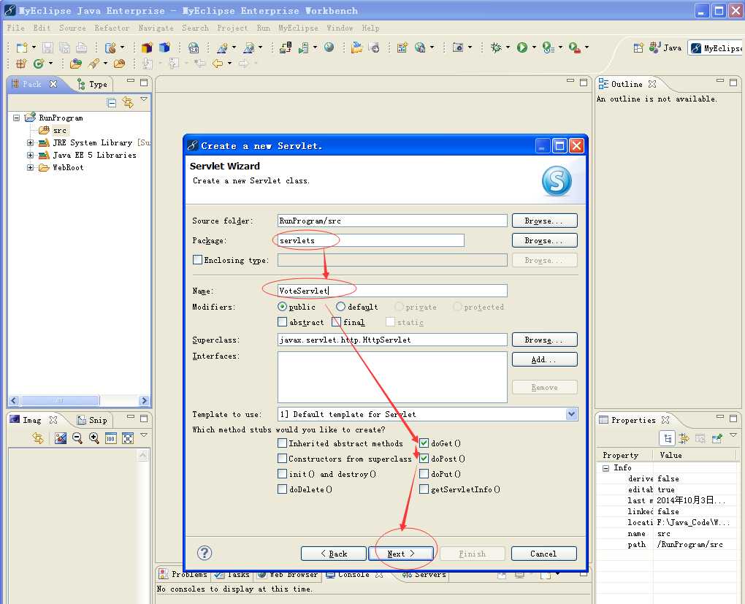Viewport: 745px width, 604px height.
Task: Click the New wizard toolbar icon
Action: (x=22, y=47)
